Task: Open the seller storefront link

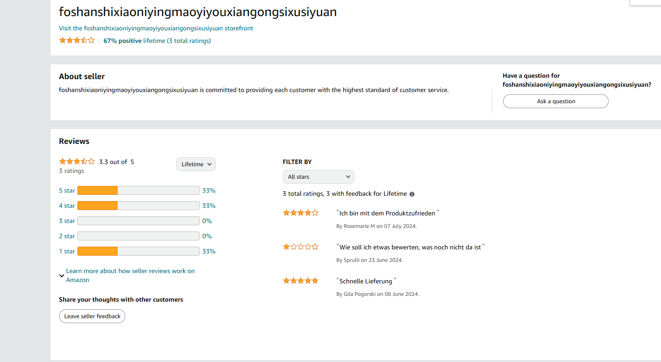Action: (x=156, y=28)
